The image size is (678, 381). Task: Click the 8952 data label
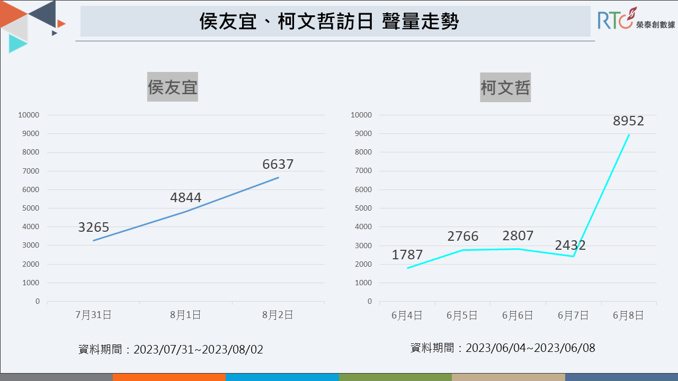click(x=629, y=121)
